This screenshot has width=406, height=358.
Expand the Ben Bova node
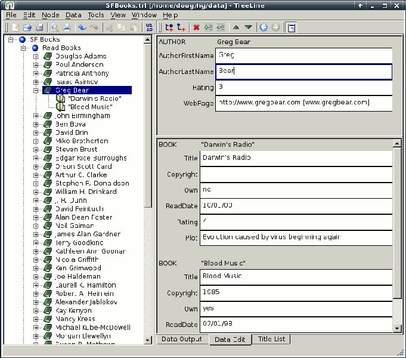36,125
